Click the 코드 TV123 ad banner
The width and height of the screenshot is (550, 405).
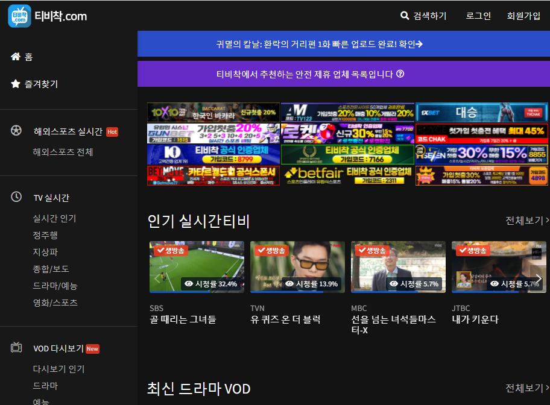[347, 112]
